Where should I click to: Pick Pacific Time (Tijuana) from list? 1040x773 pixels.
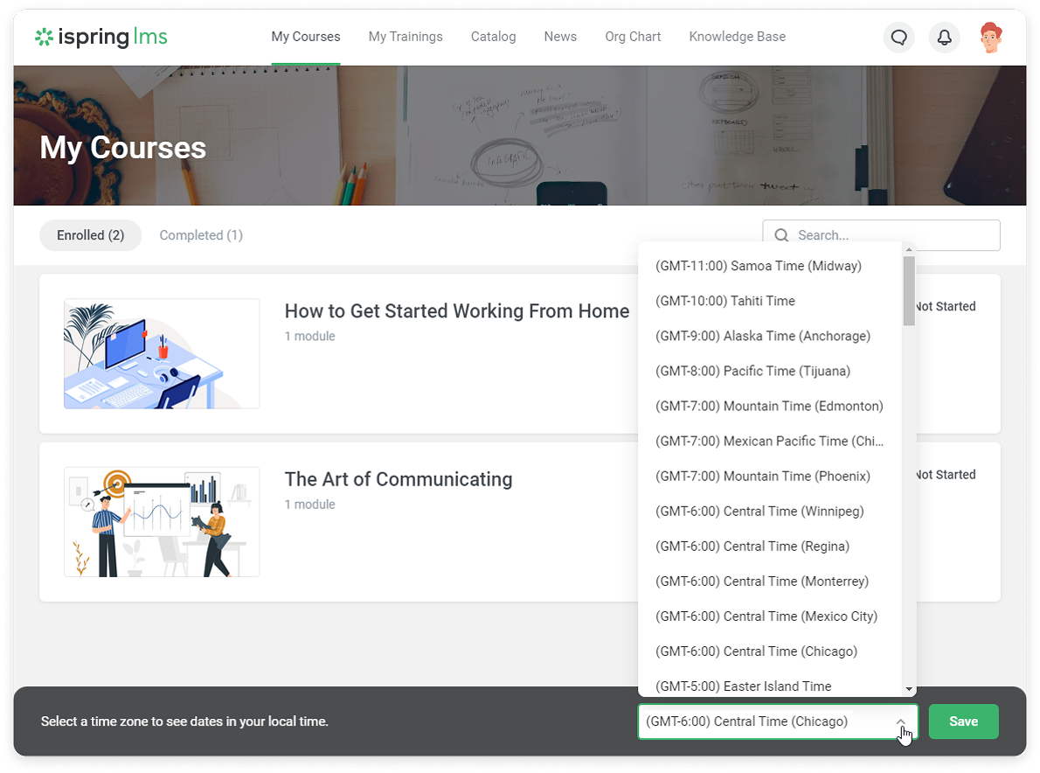coord(752,371)
